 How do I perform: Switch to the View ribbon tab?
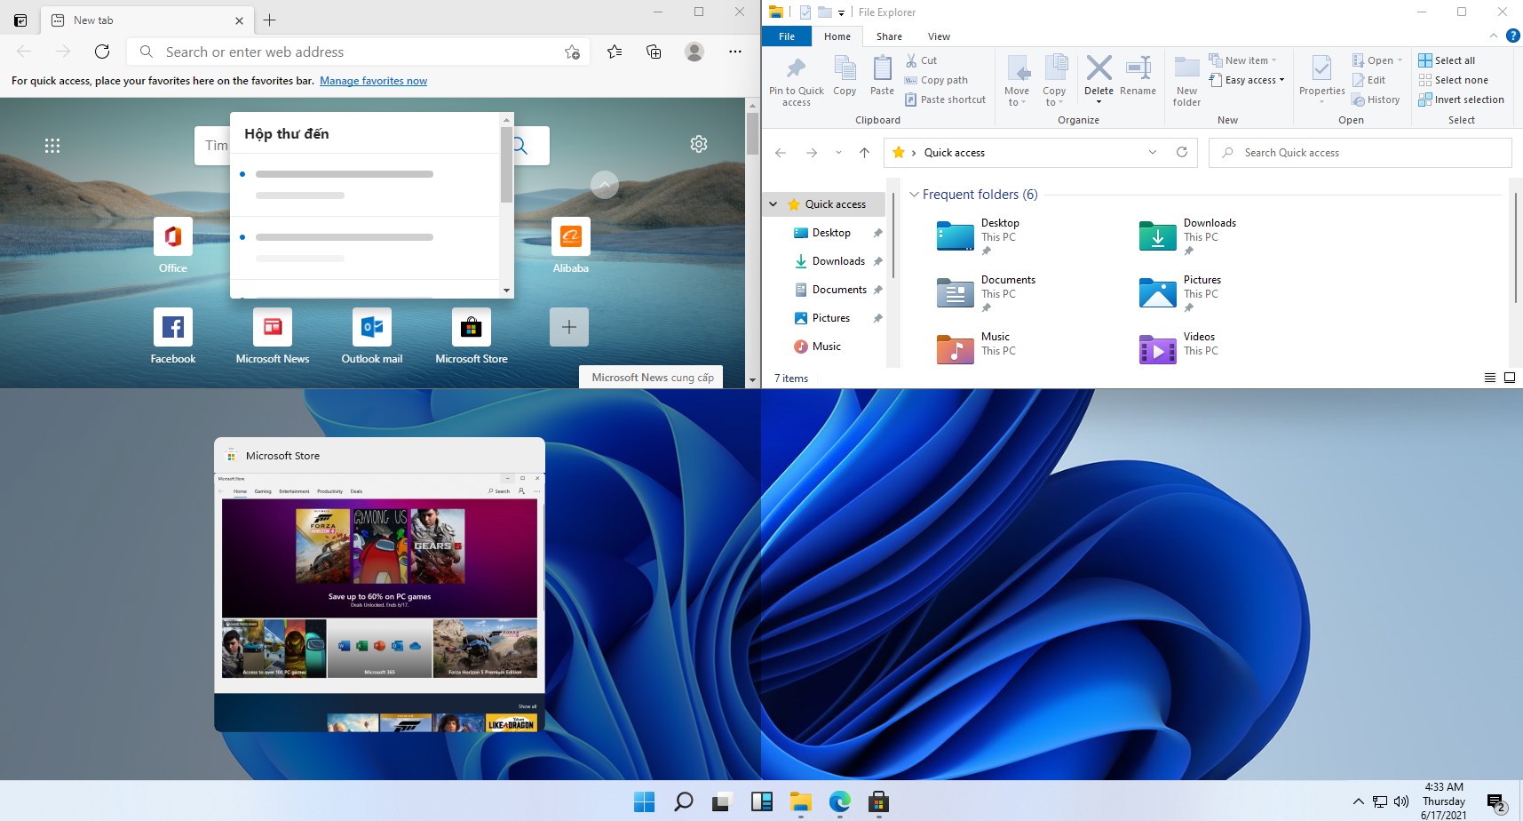939,36
